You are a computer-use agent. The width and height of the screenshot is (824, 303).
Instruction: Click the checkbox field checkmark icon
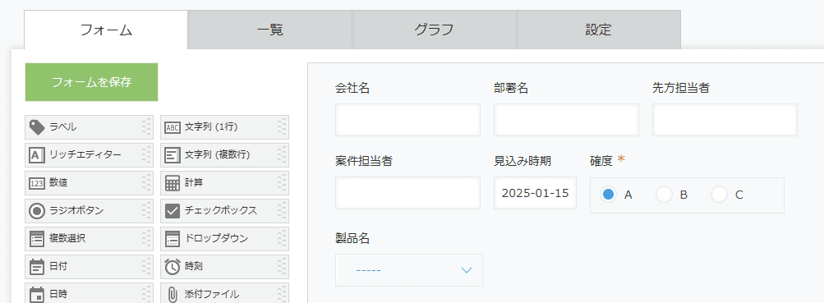point(173,211)
